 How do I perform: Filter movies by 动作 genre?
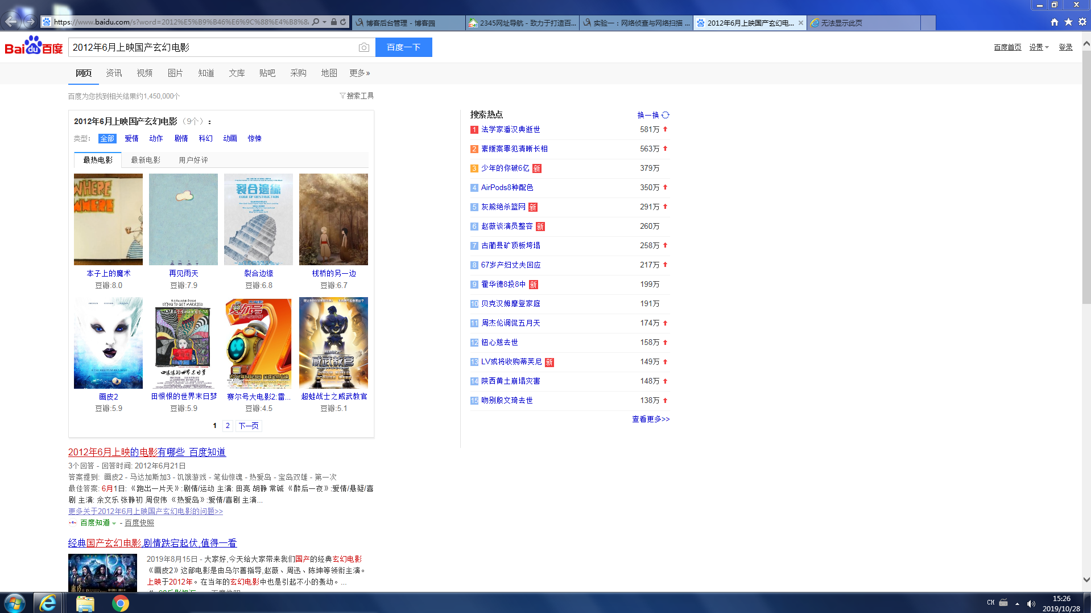[x=156, y=138]
